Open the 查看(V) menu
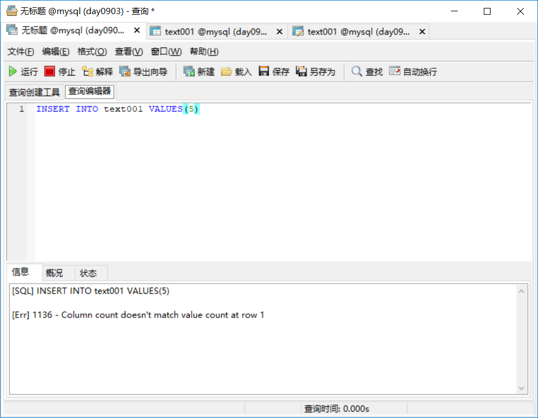 coord(129,51)
